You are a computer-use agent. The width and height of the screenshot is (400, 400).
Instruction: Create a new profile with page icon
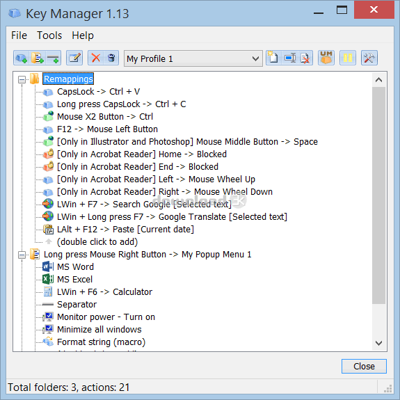(273, 58)
